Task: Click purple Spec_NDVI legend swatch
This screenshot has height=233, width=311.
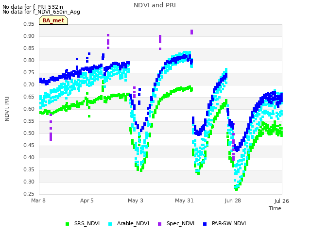Action: pos(160,224)
